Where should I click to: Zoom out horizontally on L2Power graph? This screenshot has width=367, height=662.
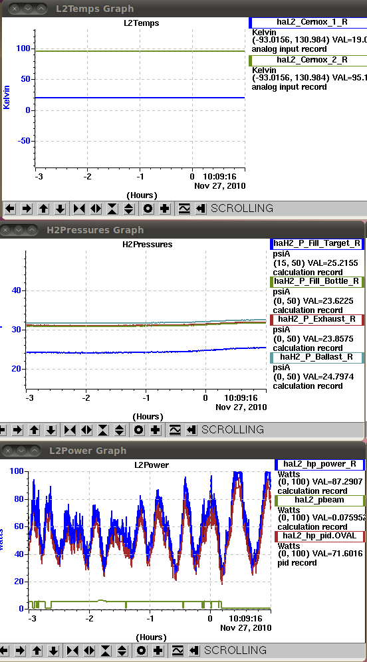point(88,650)
